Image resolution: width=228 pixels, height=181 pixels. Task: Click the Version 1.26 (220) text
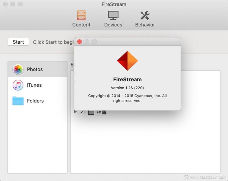coord(127,88)
